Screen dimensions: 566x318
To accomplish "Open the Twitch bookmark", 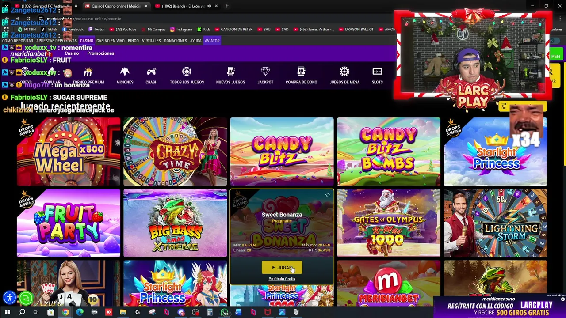I will [96, 30].
